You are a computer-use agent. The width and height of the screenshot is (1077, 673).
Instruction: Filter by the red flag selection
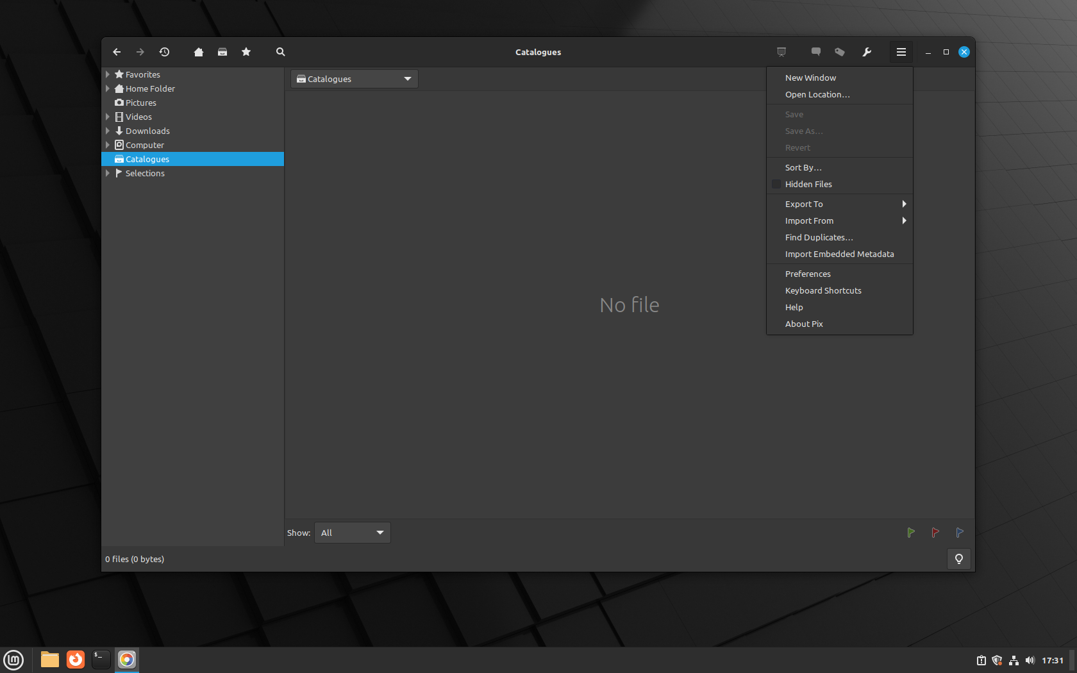point(935,533)
